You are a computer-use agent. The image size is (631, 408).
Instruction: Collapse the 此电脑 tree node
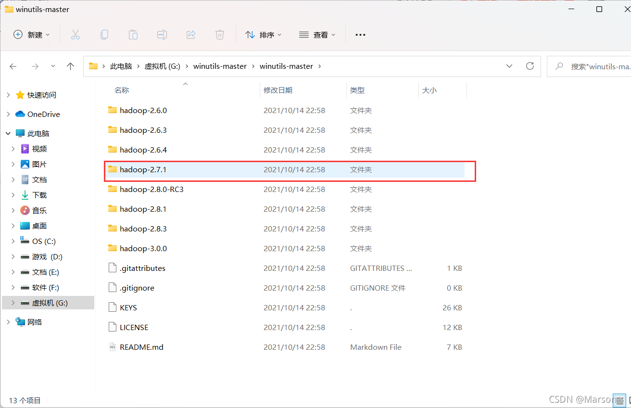click(x=8, y=133)
